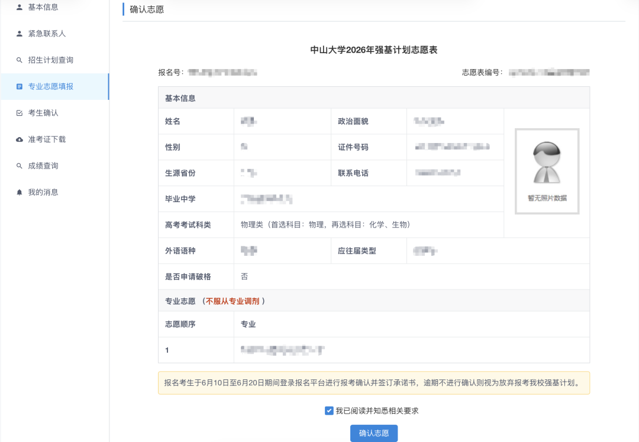Click the magnifier icon for 招生计划查询

18,60
